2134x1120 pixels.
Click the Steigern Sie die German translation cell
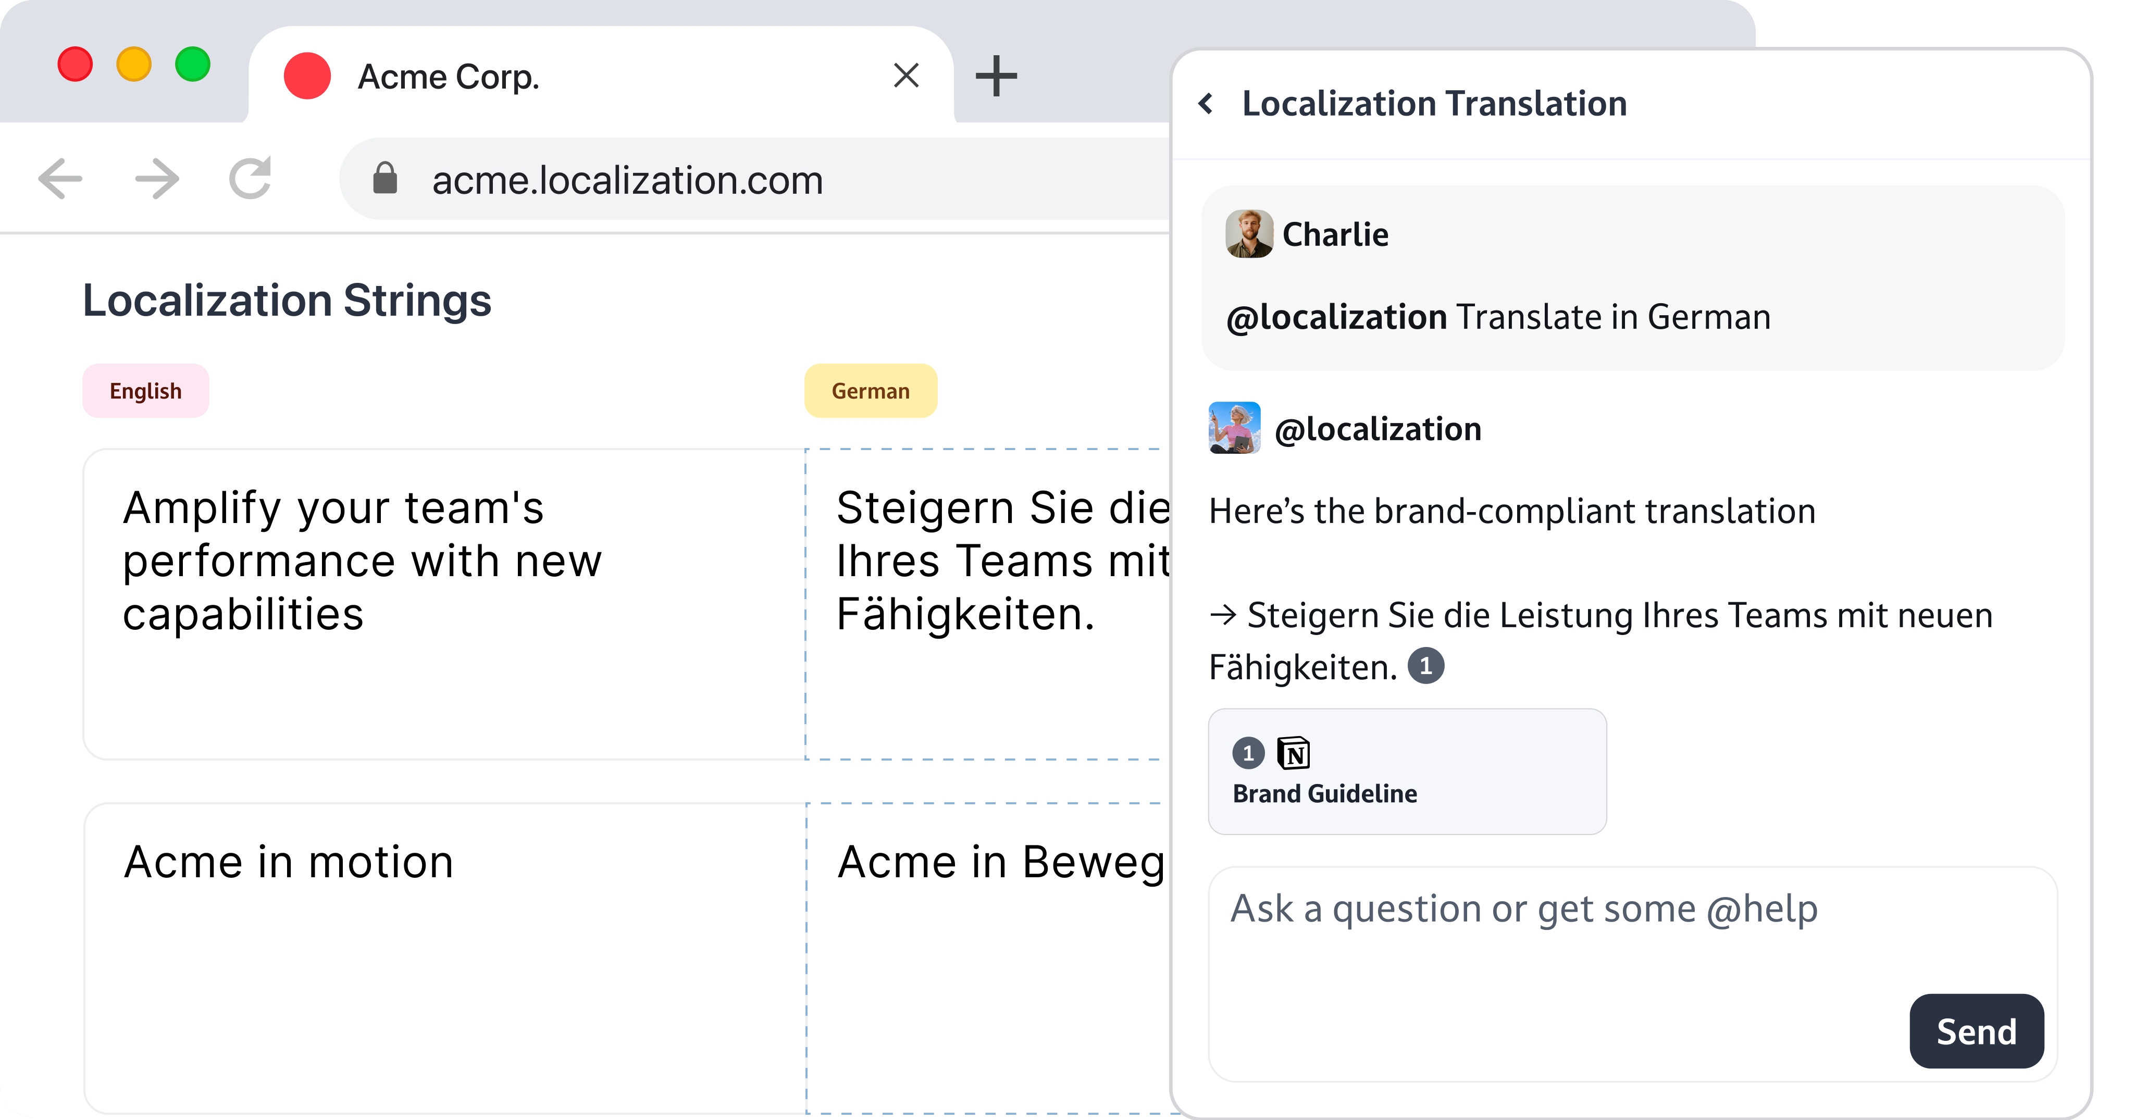987,604
